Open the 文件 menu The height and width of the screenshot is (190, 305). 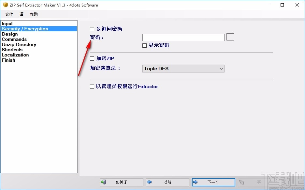coord(9,14)
